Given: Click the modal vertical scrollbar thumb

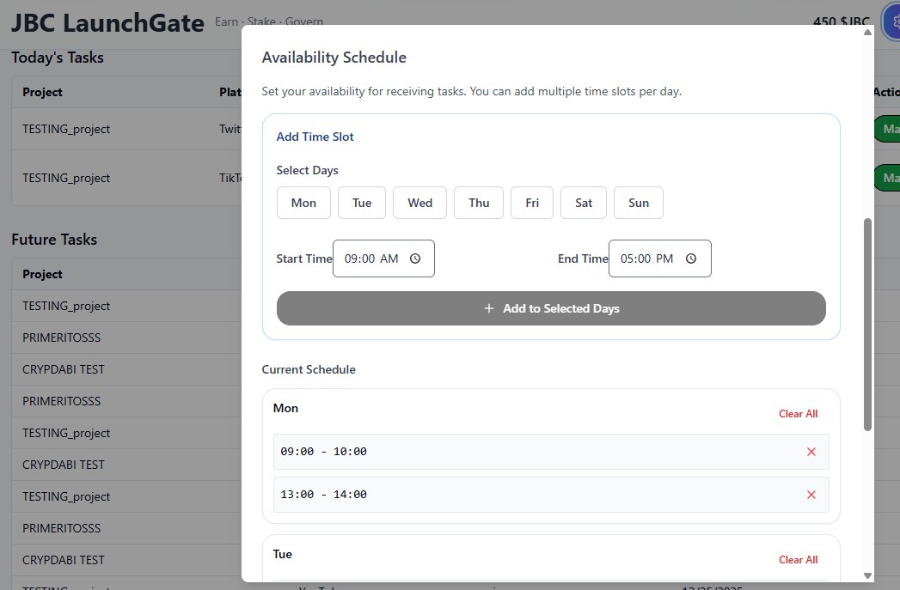Looking at the screenshot, I should pos(867,325).
